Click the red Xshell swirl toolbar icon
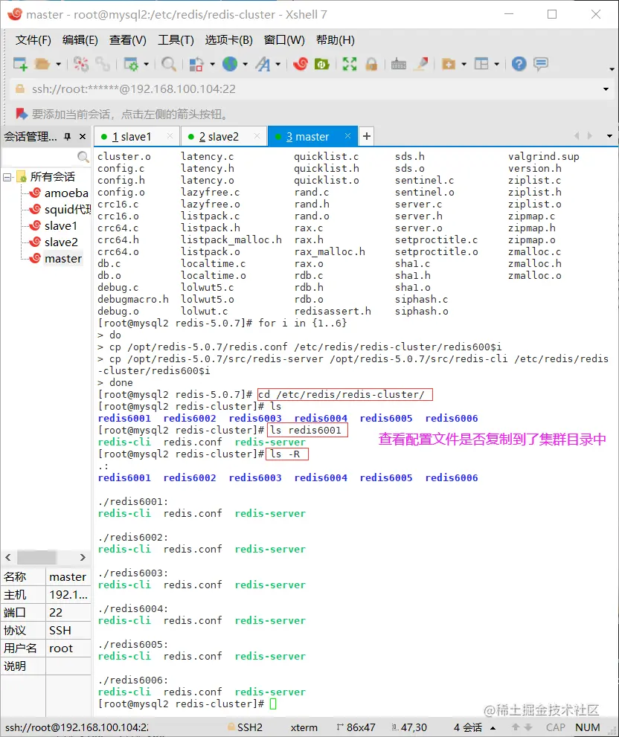The height and width of the screenshot is (737, 619). click(x=300, y=64)
